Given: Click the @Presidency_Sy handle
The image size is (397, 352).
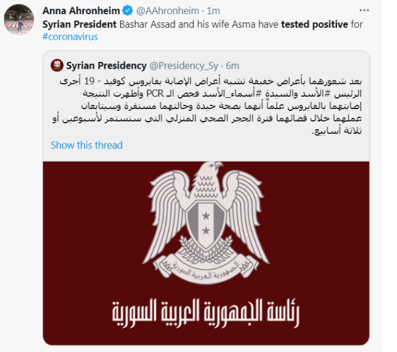Looking at the screenshot, I should 185,66.
